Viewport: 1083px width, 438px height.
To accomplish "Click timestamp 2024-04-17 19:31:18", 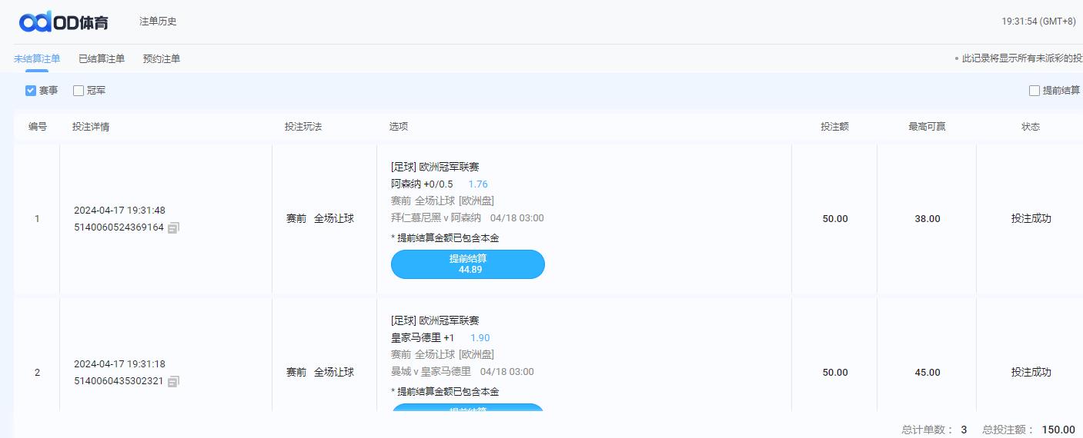I will (119, 364).
